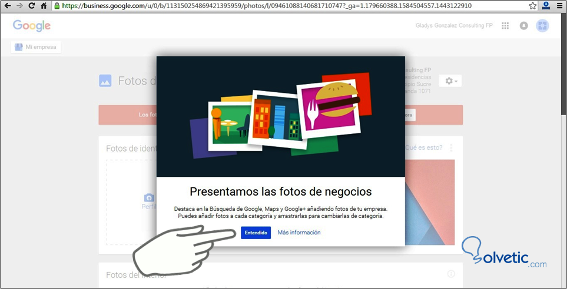This screenshot has width=567, height=289.
Task: Click Gladys Gonzalez Consulting FP name
Action: 454,26
